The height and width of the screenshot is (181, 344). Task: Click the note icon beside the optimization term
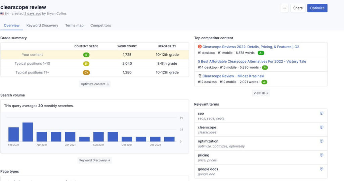pyautogui.click(x=321, y=141)
